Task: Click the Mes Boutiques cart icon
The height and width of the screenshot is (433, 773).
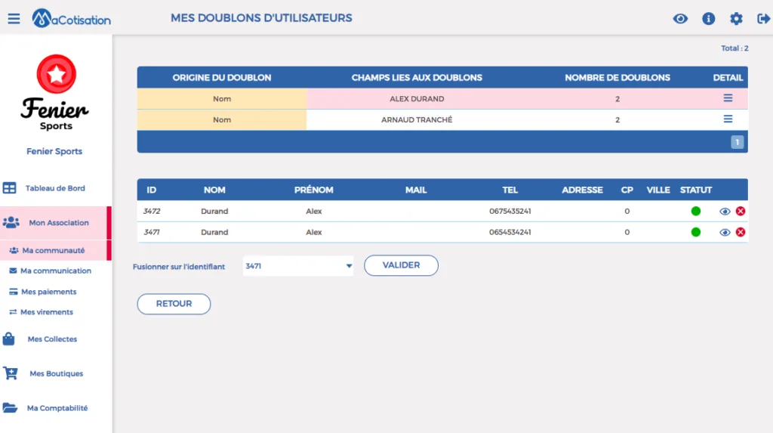Action: pyautogui.click(x=10, y=373)
